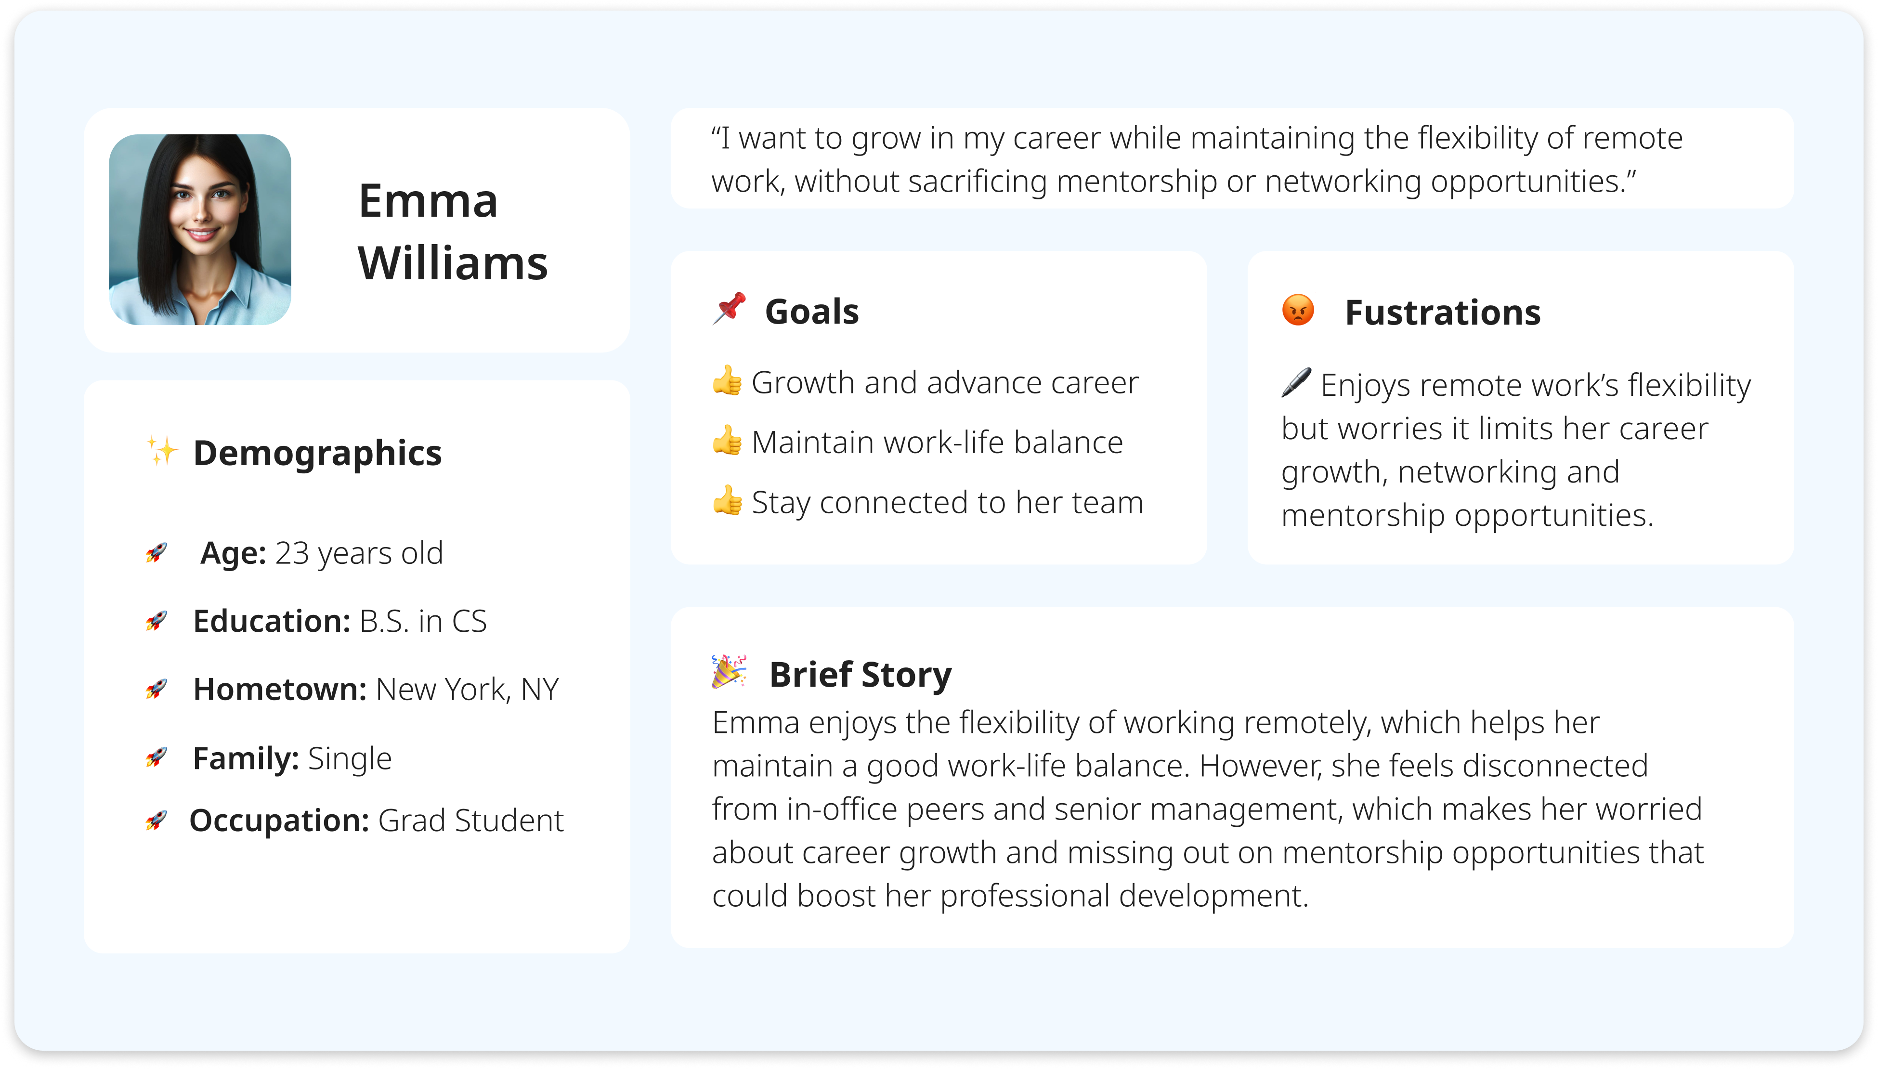Click the Demographics heading text
This screenshot has height=1069, width=1878.
317,453
